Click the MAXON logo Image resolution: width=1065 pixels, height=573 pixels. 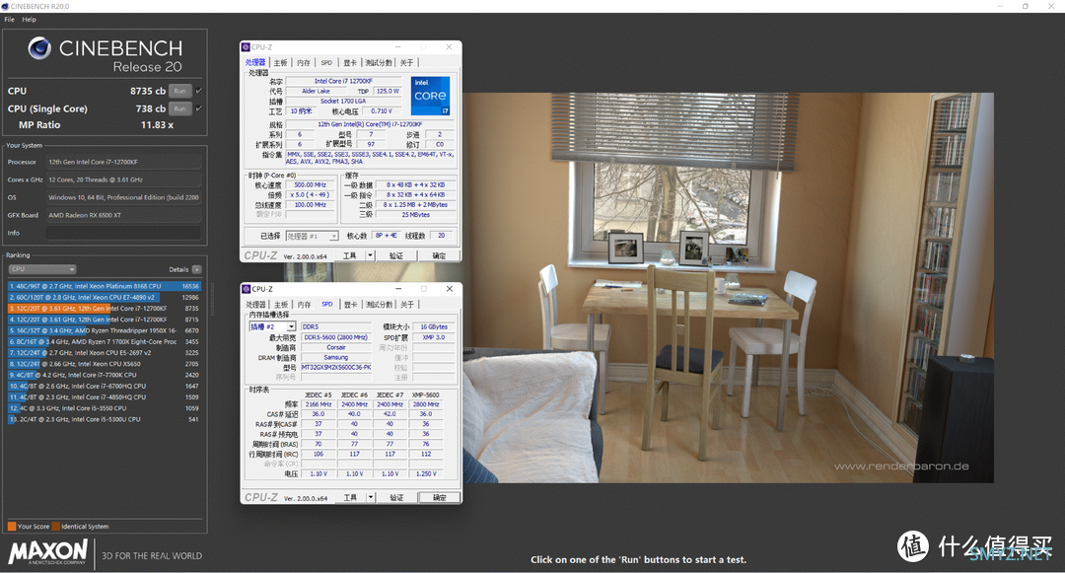[x=47, y=552]
